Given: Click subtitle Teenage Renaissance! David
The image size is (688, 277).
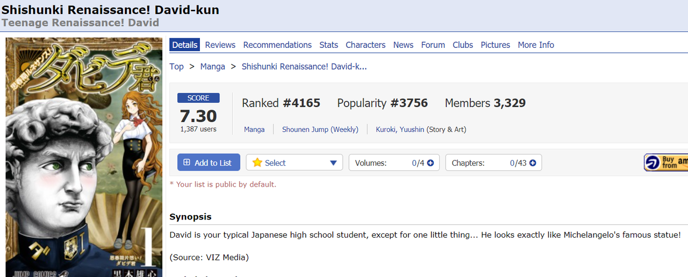Looking at the screenshot, I should coord(81,23).
